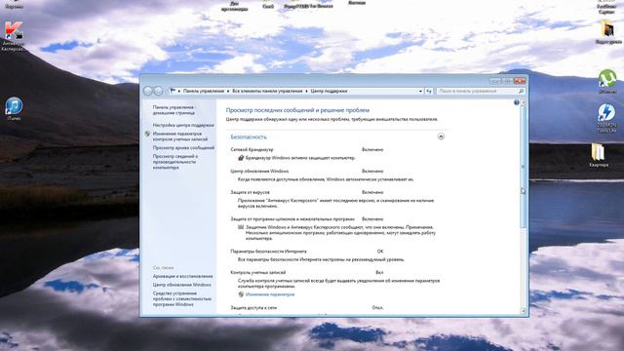Click the Forward navigation arrow button
The height and width of the screenshot is (351, 624).
click(x=158, y=91)
